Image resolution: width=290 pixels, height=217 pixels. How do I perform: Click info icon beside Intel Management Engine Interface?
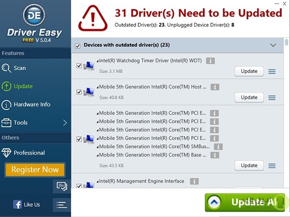click(194, 181)
